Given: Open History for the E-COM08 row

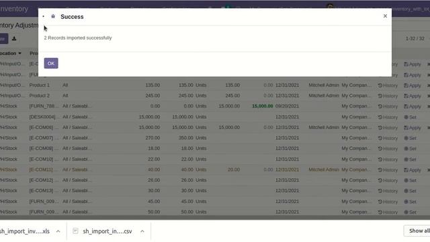Looking at the screenshot, I should click(388, 149).
